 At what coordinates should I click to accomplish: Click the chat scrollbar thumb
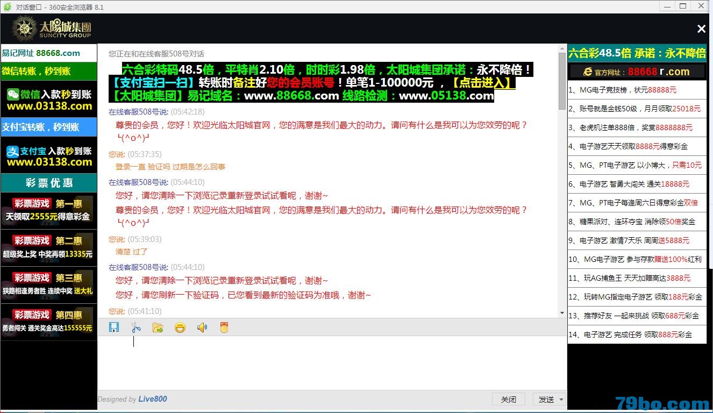(562, 81)
